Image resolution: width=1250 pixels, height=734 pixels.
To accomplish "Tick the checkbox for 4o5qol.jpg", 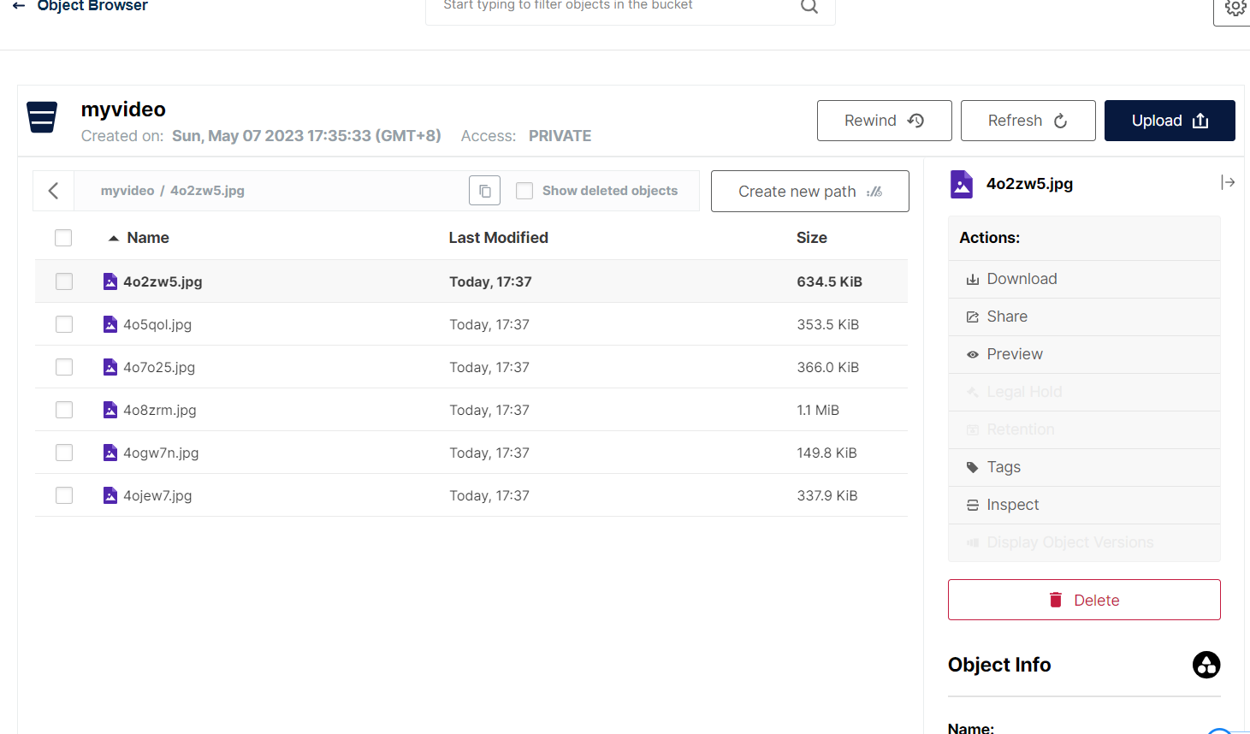I will (x=64, y=324).
